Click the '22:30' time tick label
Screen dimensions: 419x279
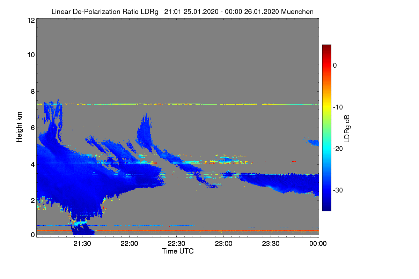(177, 244)
